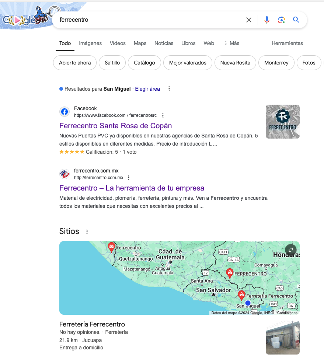Apply the Abierto ahora filter chip
This screenshot has width=324, height=356.
[x=75, y=63]
